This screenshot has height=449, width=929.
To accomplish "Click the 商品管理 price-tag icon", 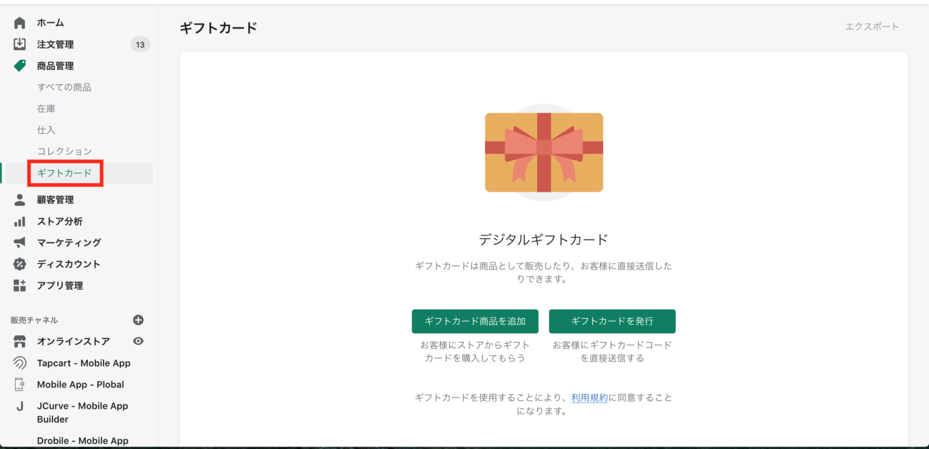I will (18, 65).
